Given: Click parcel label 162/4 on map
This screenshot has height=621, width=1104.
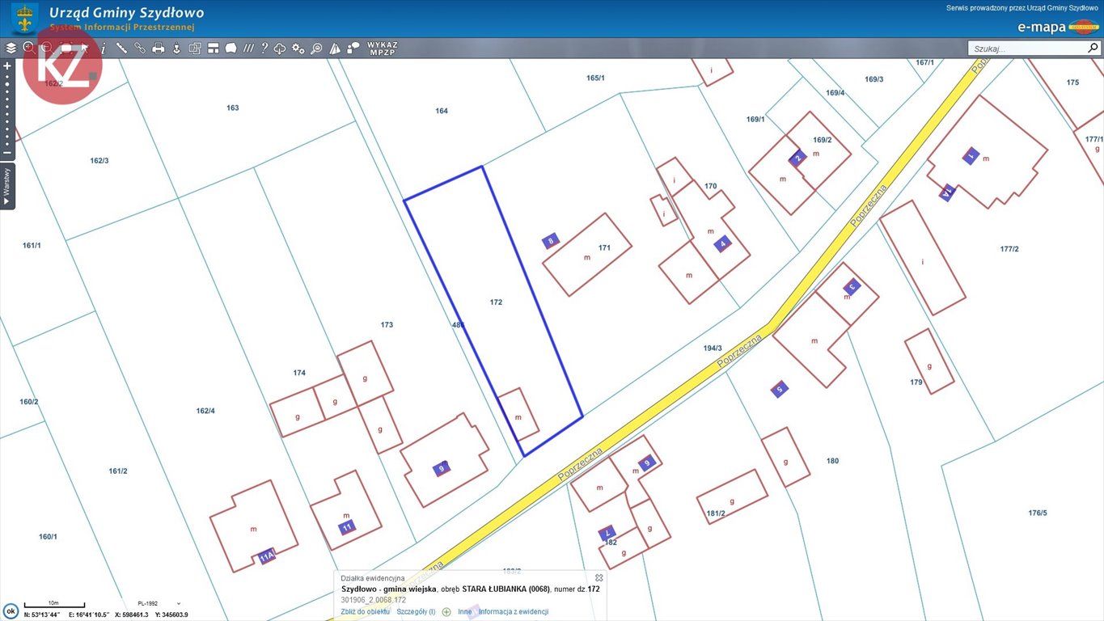Looking at the screenshot, I should click(205, 412).
